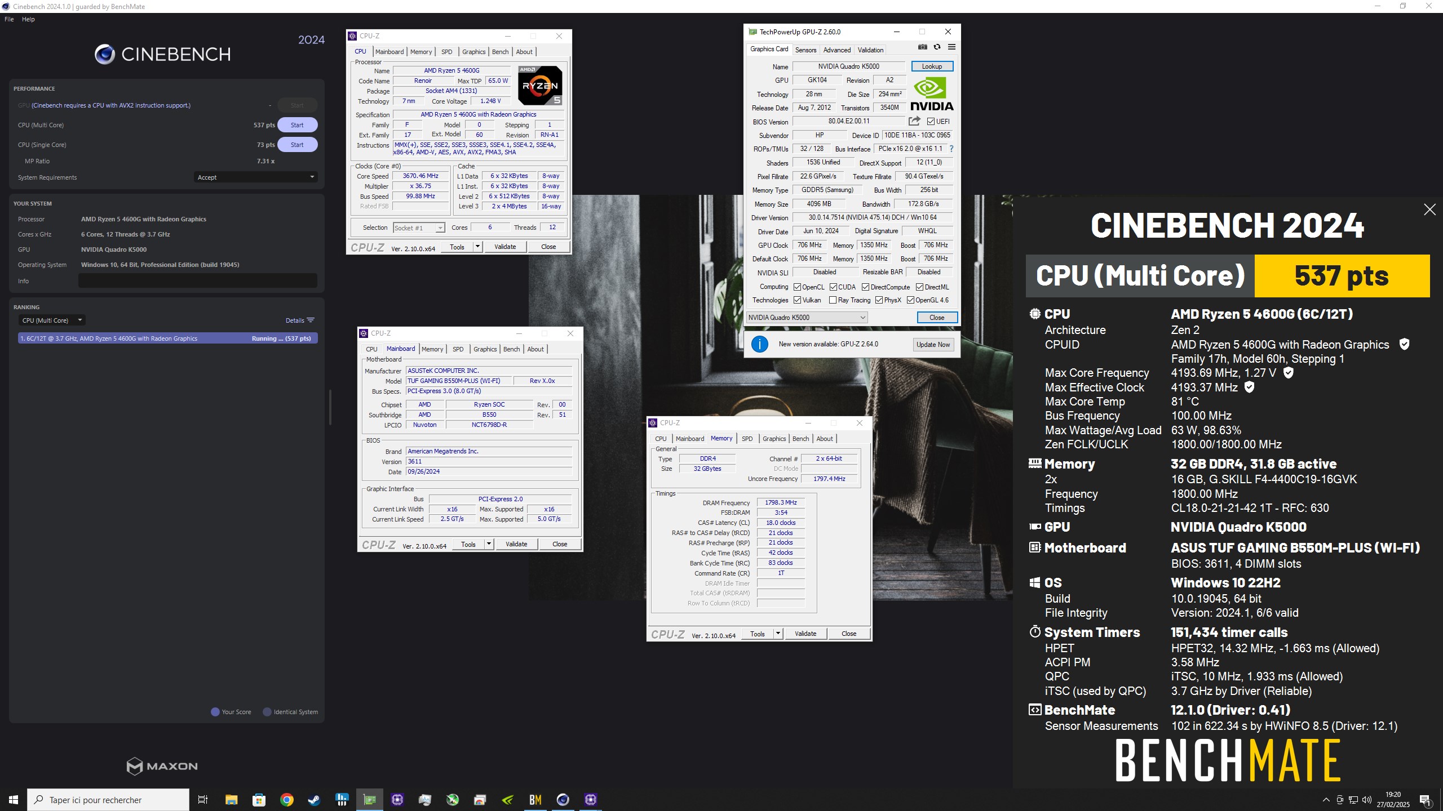Open SPD tab in CPU-Z Mainboard window

[458, 349]
